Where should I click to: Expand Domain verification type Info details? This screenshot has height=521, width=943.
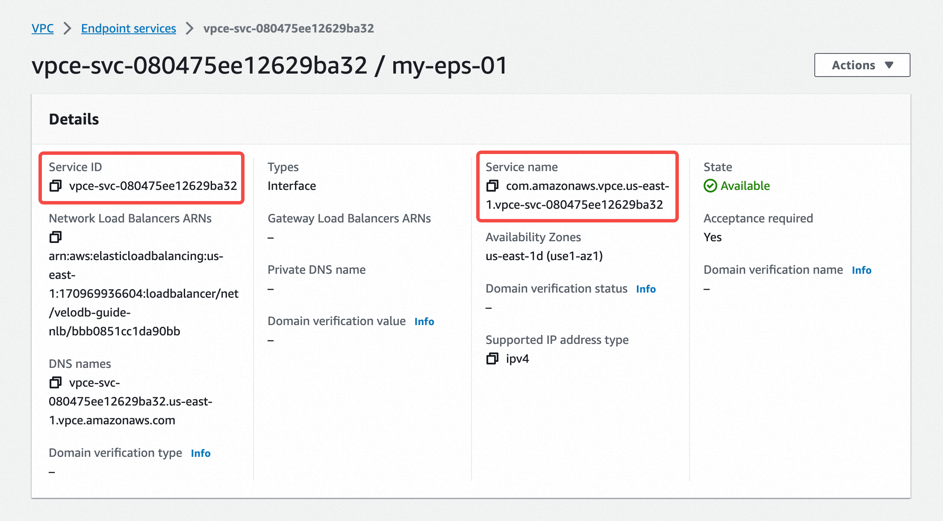[x=200, y=453]
